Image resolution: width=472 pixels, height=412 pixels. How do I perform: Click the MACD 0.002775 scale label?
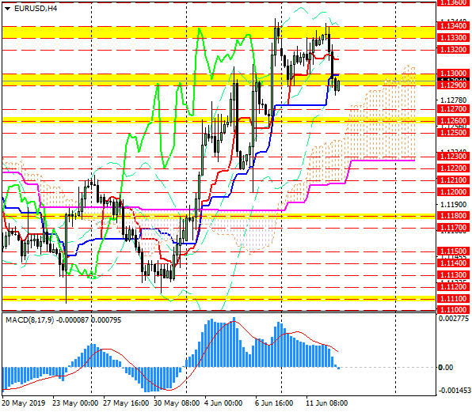click(x=454, y=319)
